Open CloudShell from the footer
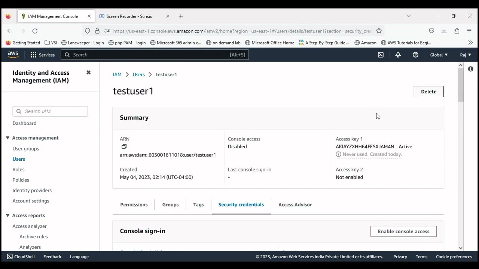Image resolution: width=479 pixels, height=269 pixels. [21, 257]
